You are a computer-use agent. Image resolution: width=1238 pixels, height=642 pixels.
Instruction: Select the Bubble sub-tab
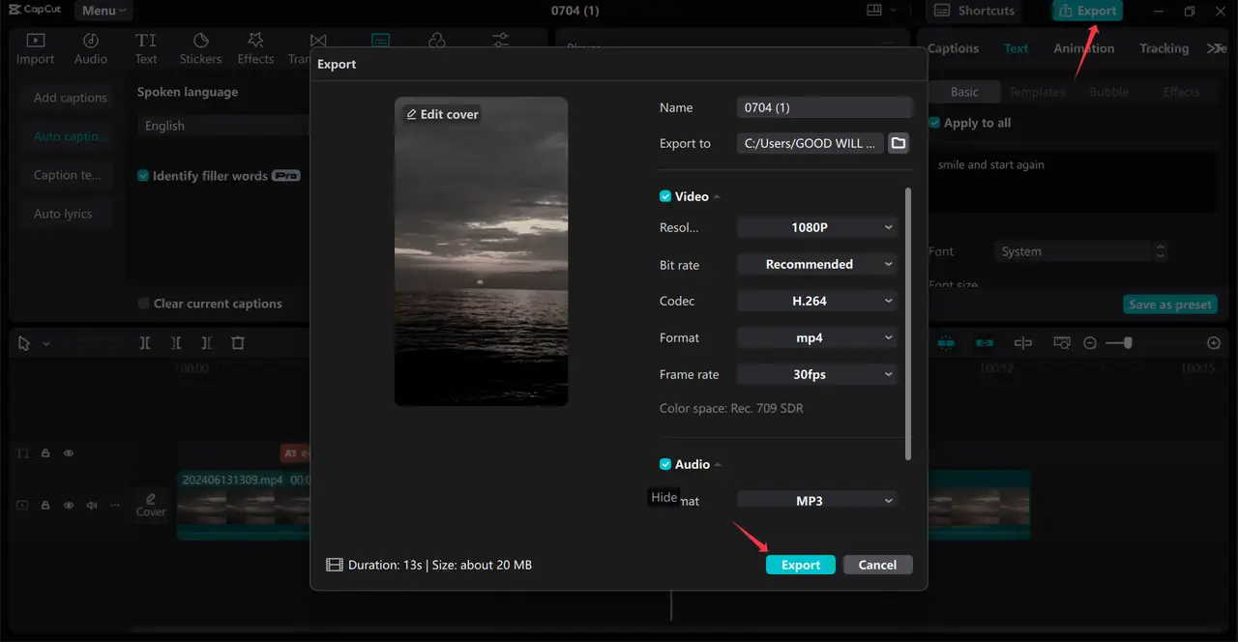(1108, 92)
